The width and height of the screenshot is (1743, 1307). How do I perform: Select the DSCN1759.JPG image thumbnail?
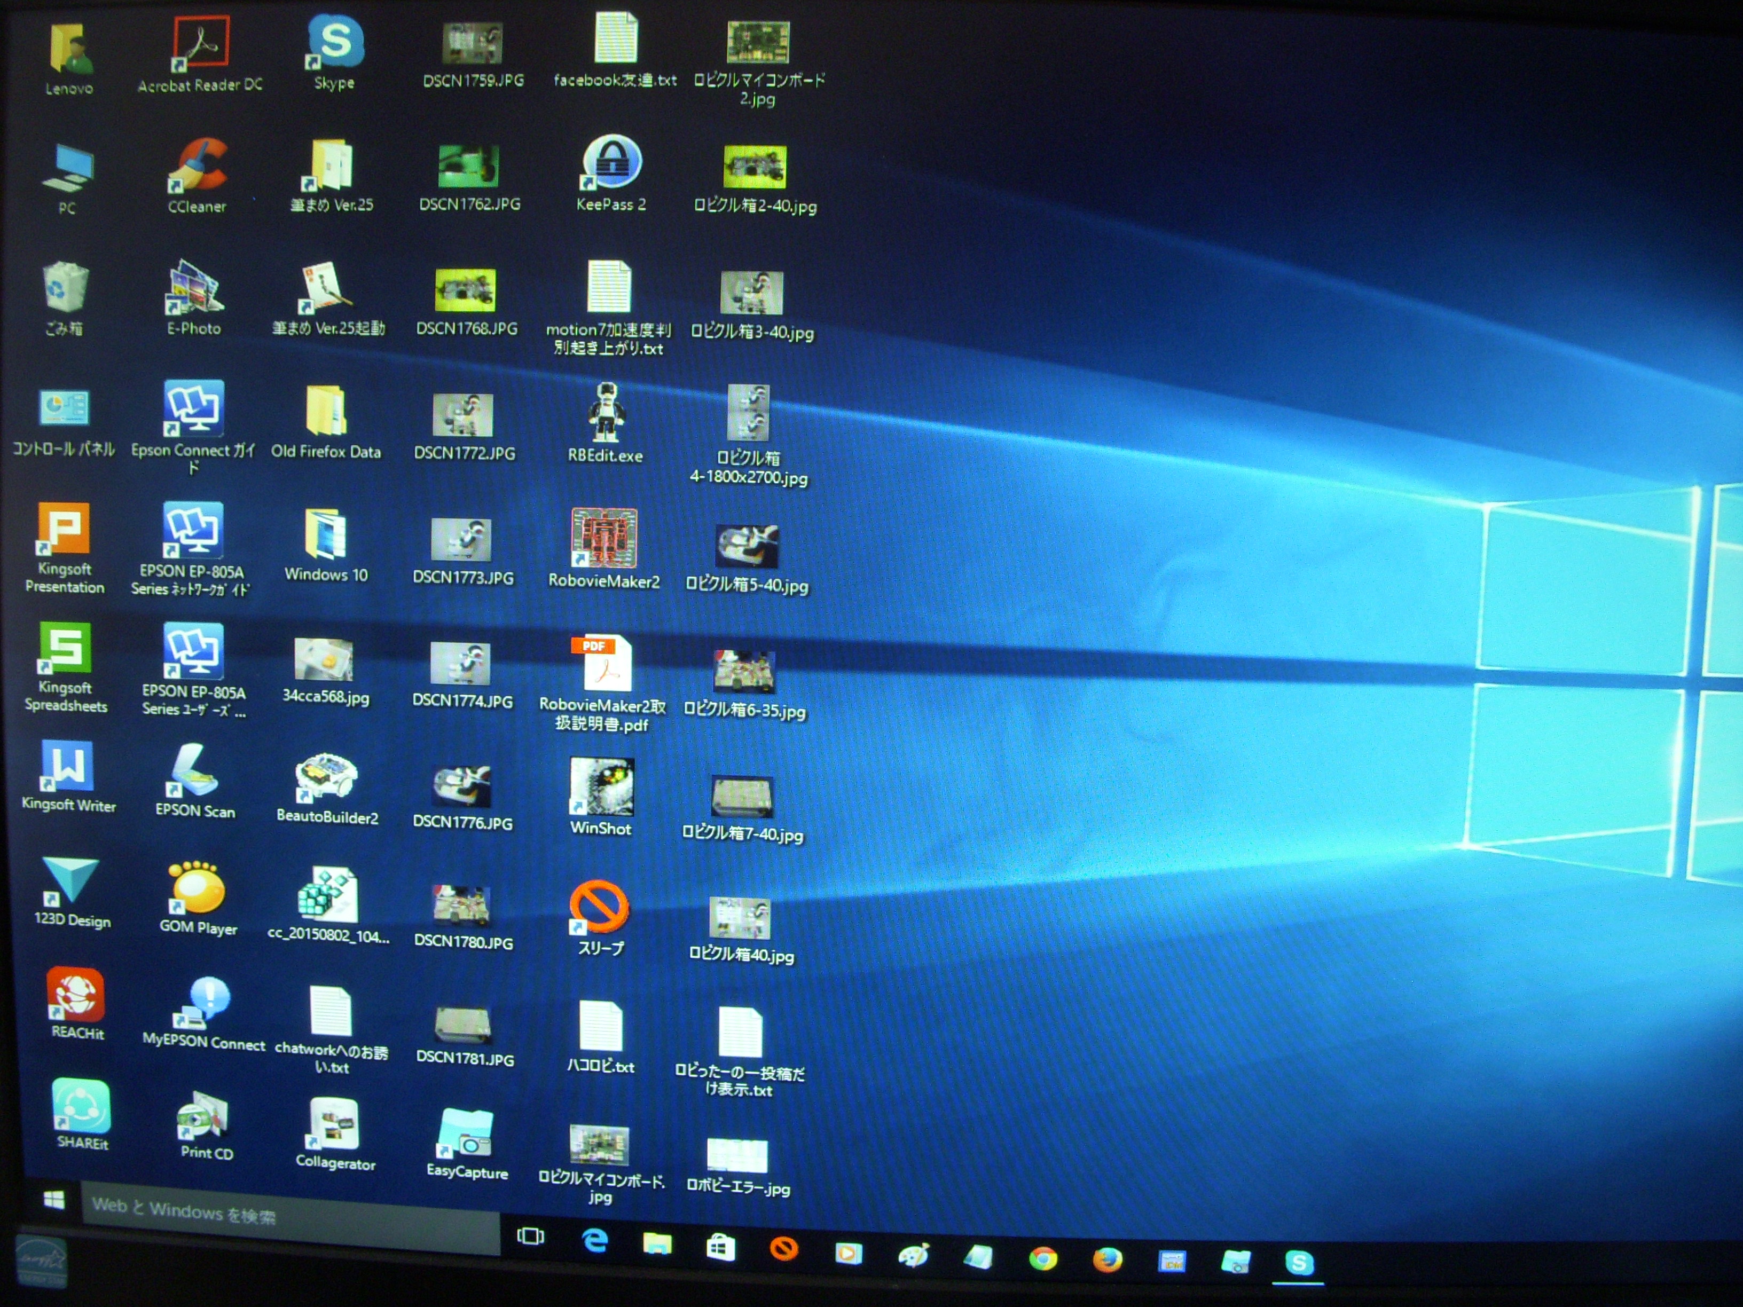click(x=472, y=43)
